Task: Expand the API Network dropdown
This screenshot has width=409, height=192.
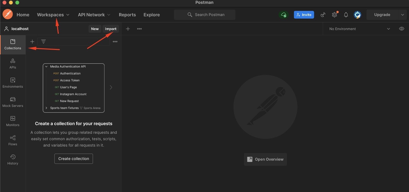Action: [94, 15]
